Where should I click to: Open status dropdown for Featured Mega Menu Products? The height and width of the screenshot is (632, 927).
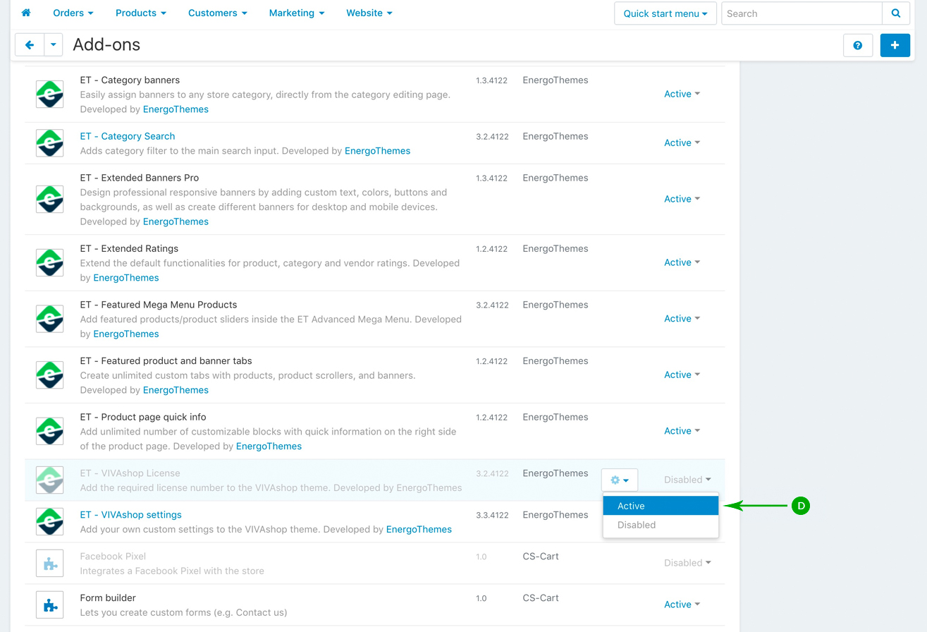[x=682, y=318]
